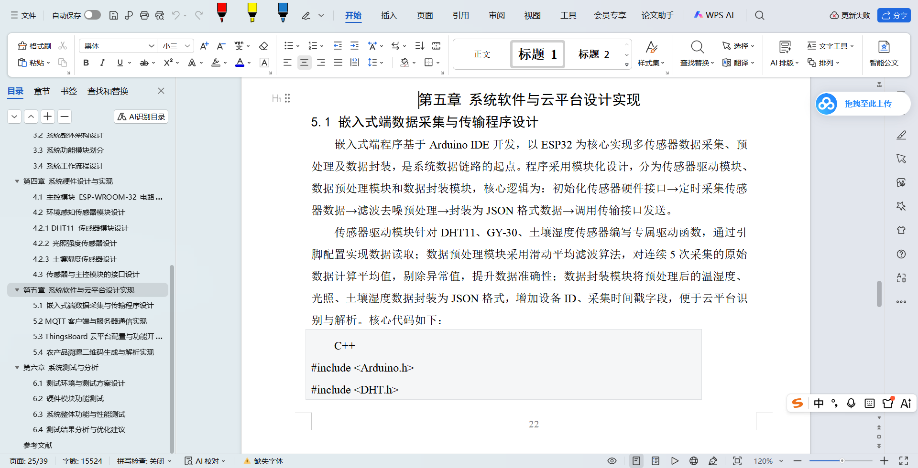Screen dimensions: 918x468
Task: Expand the style gallery more arrow
Action: [x=626, y=64]
